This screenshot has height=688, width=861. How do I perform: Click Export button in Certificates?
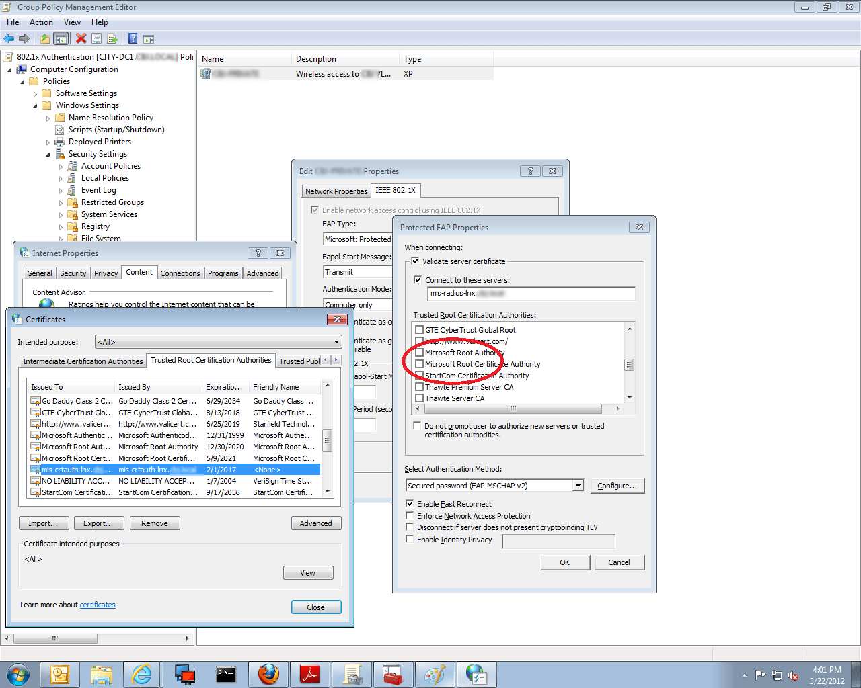coord(99,523)
